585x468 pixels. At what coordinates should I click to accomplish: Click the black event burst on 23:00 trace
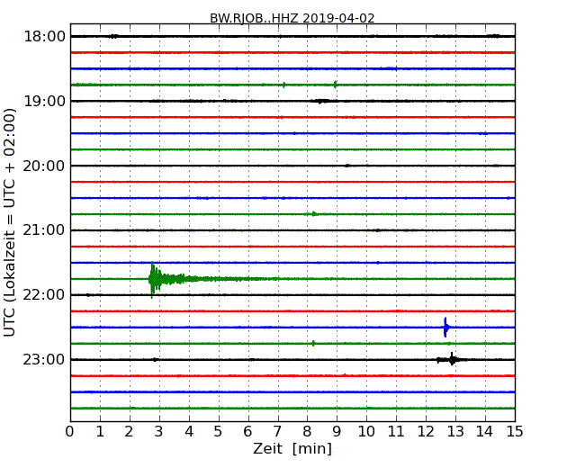click(x=452, y=360)
